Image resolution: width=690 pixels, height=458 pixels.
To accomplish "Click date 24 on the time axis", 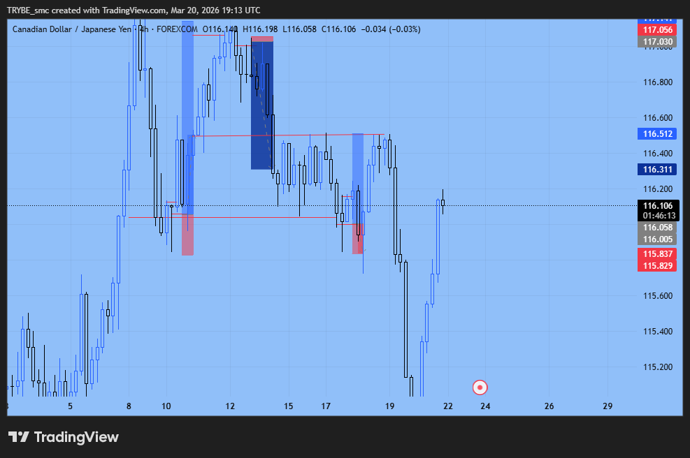I will [x=485, y=406].
